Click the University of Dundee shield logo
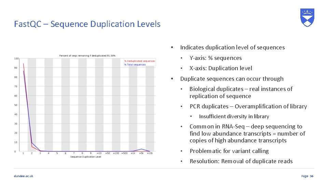 point(307,17)
